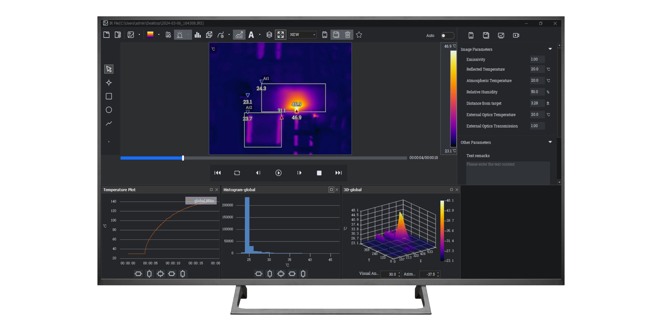This screenshot has height=331, width=662.
Task: Click the trash delete icon
Action: click(x=348, y=35)
